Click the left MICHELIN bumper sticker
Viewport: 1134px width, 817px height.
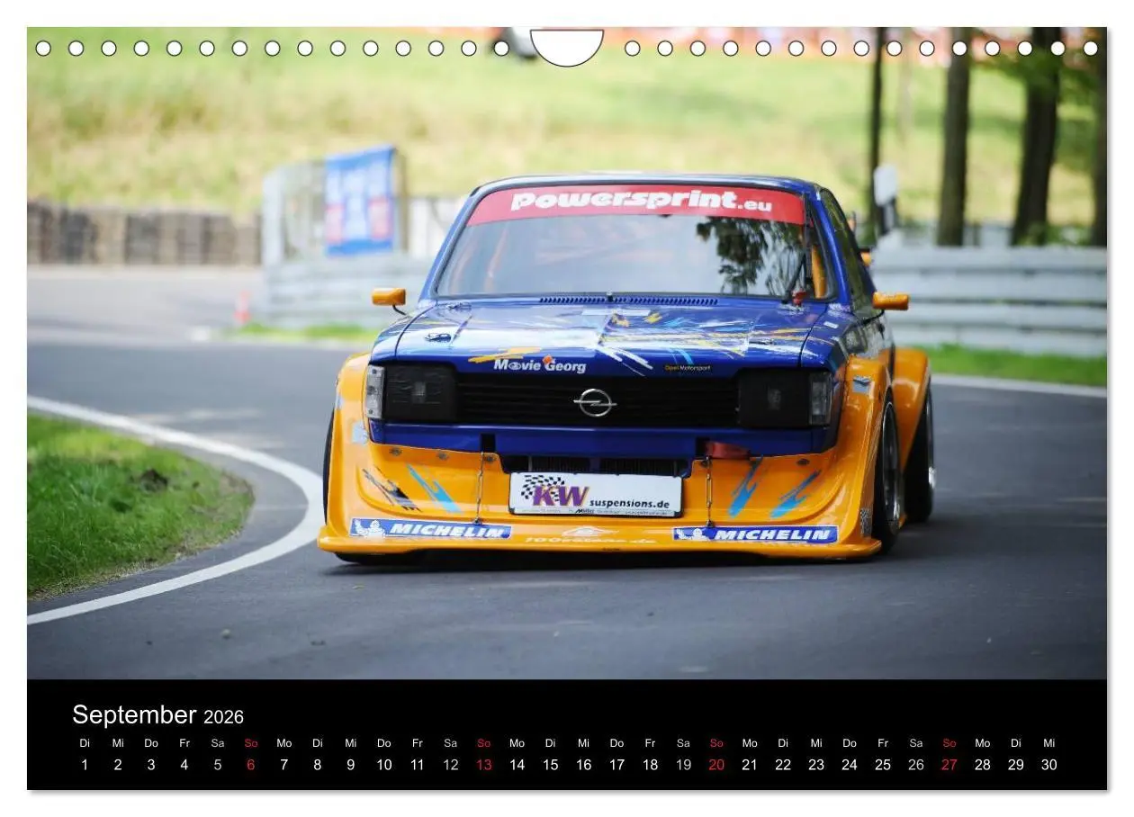[430, 529]
